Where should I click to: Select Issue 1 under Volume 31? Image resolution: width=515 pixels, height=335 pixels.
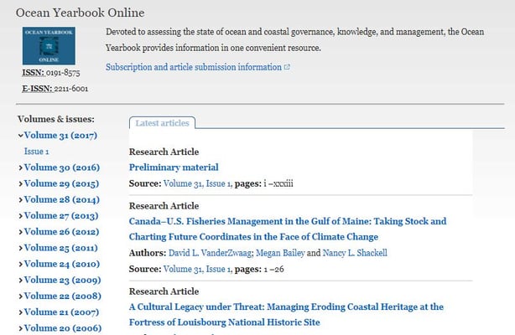(x=37, y=152)
